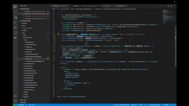Open editor more actions ellipsis

(x=174, y=6)
